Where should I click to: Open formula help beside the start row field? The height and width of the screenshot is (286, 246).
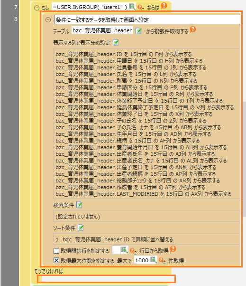click(x=133, y=251)
